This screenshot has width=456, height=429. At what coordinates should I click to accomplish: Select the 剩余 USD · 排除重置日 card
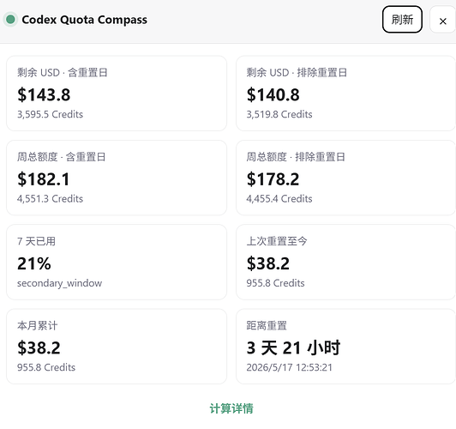coord(345,94)
